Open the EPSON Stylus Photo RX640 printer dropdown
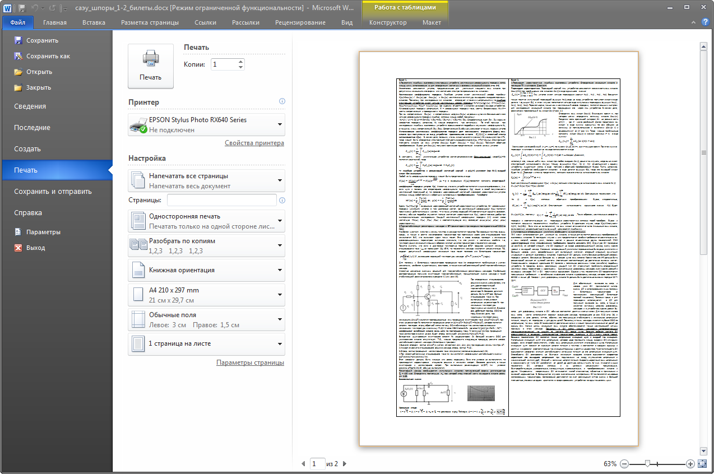Screen dimensions: 714x474 tap(206, 124)
